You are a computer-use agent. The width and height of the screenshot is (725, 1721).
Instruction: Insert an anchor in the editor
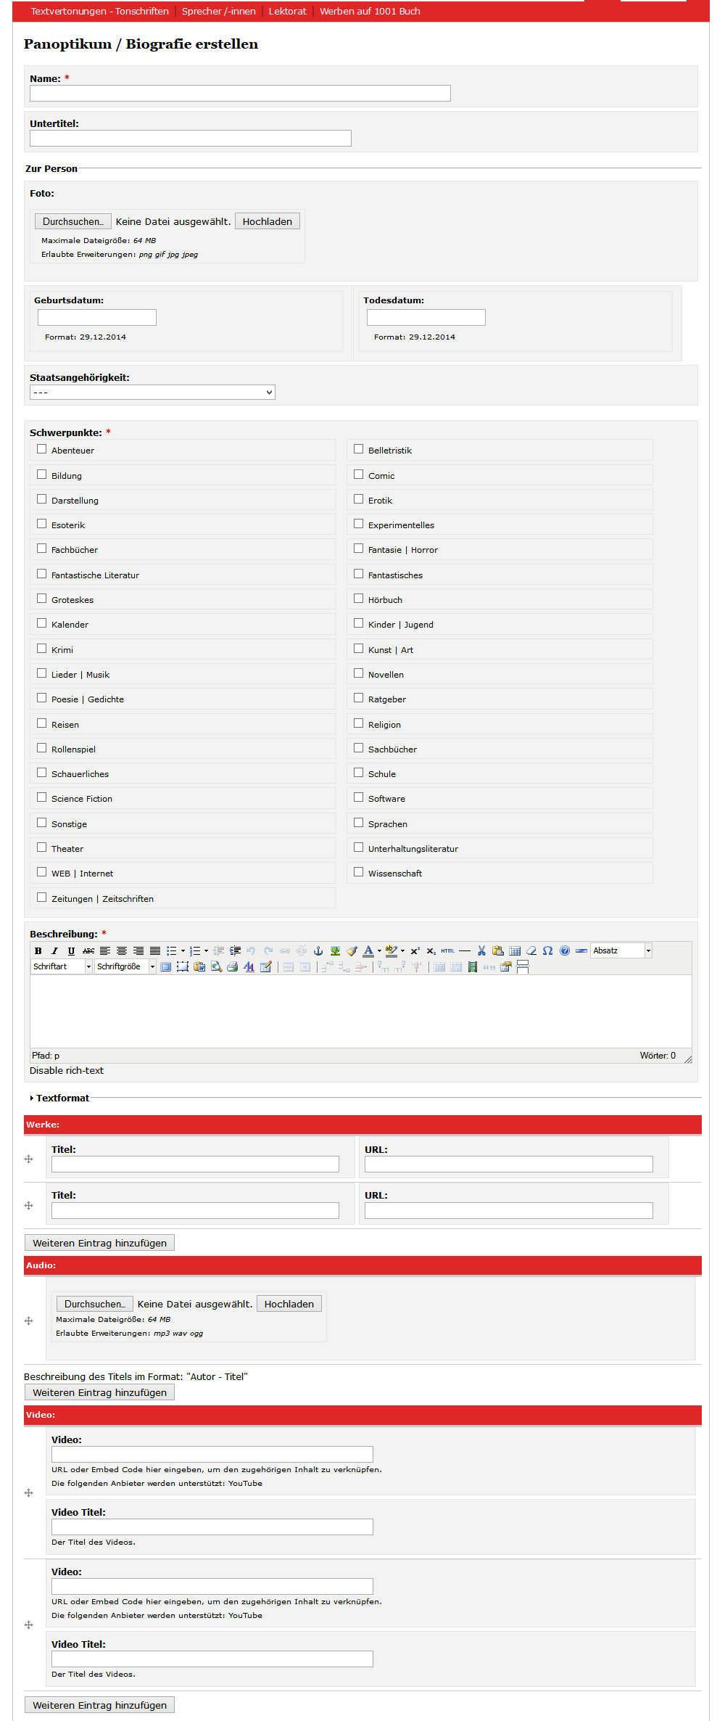tap(318, 950)
